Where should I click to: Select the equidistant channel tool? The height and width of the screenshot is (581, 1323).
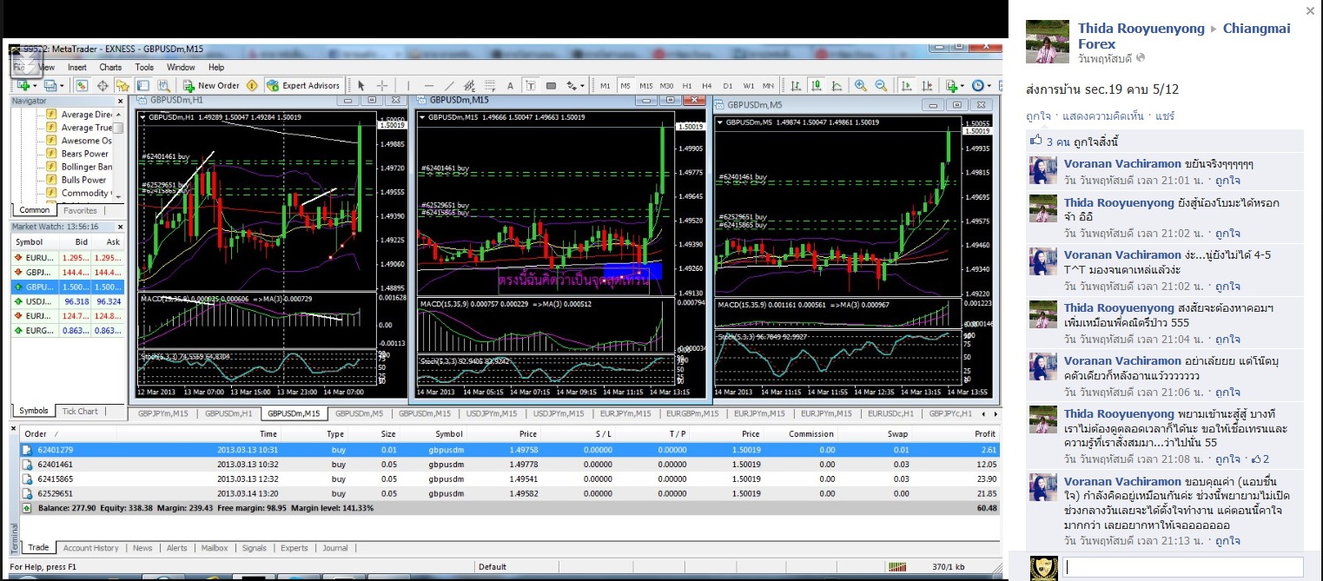pos(470,85)
